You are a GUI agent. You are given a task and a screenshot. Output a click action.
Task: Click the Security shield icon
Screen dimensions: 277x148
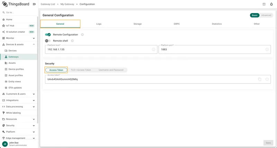3,125
